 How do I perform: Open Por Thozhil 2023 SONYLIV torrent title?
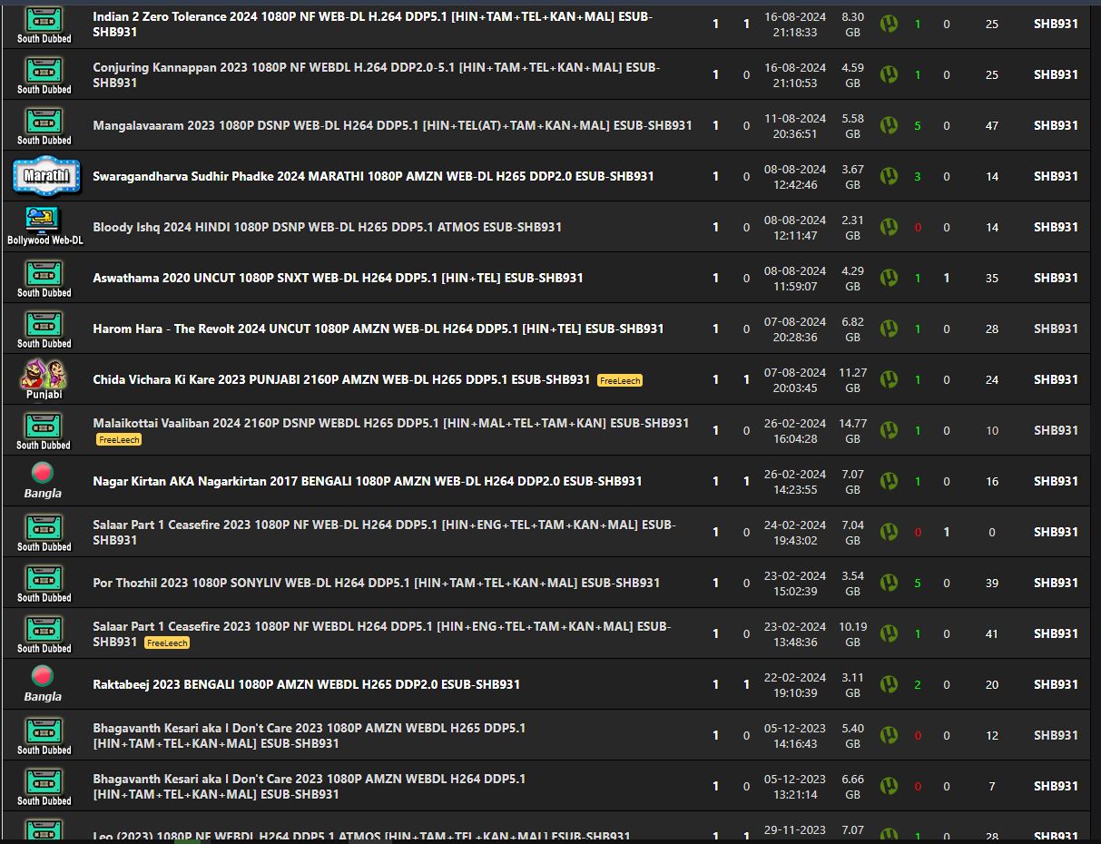[x=376, y=583]
